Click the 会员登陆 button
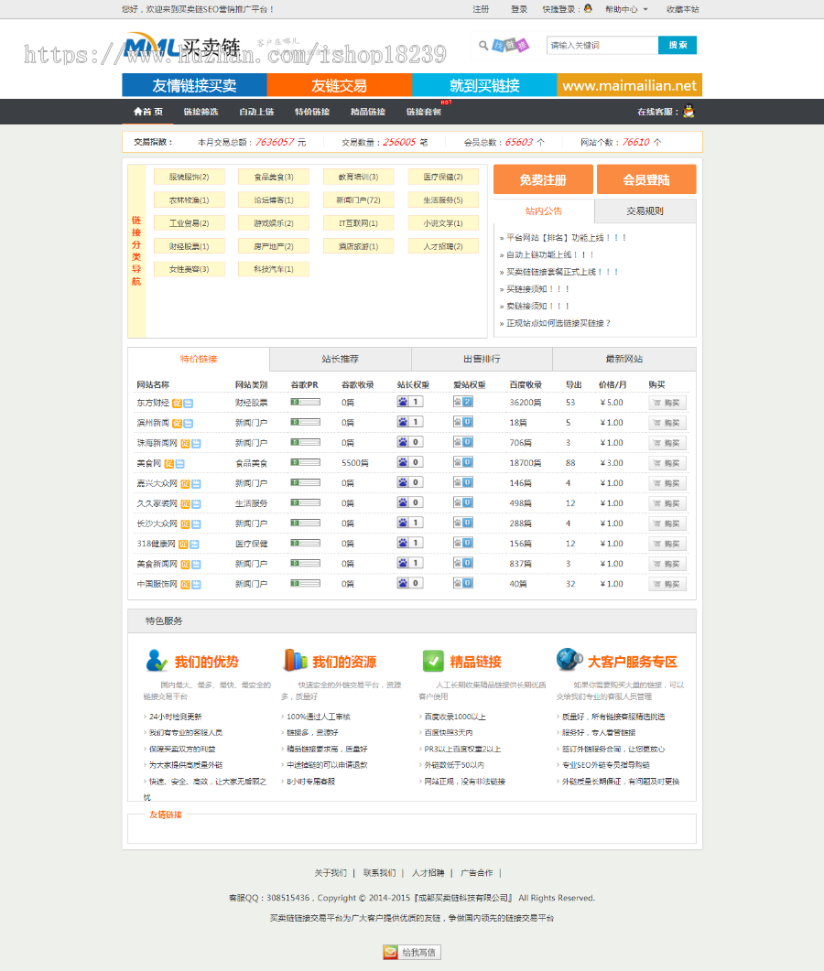 click(646, 179)
